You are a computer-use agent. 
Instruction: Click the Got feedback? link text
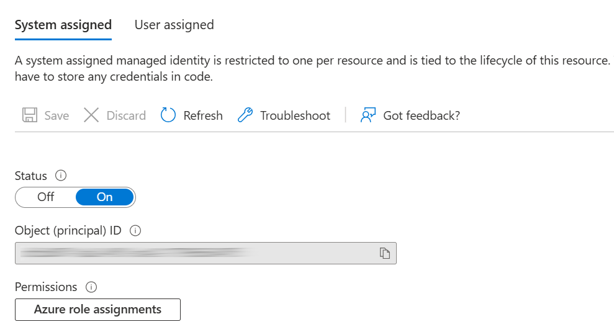click(422, 115)
